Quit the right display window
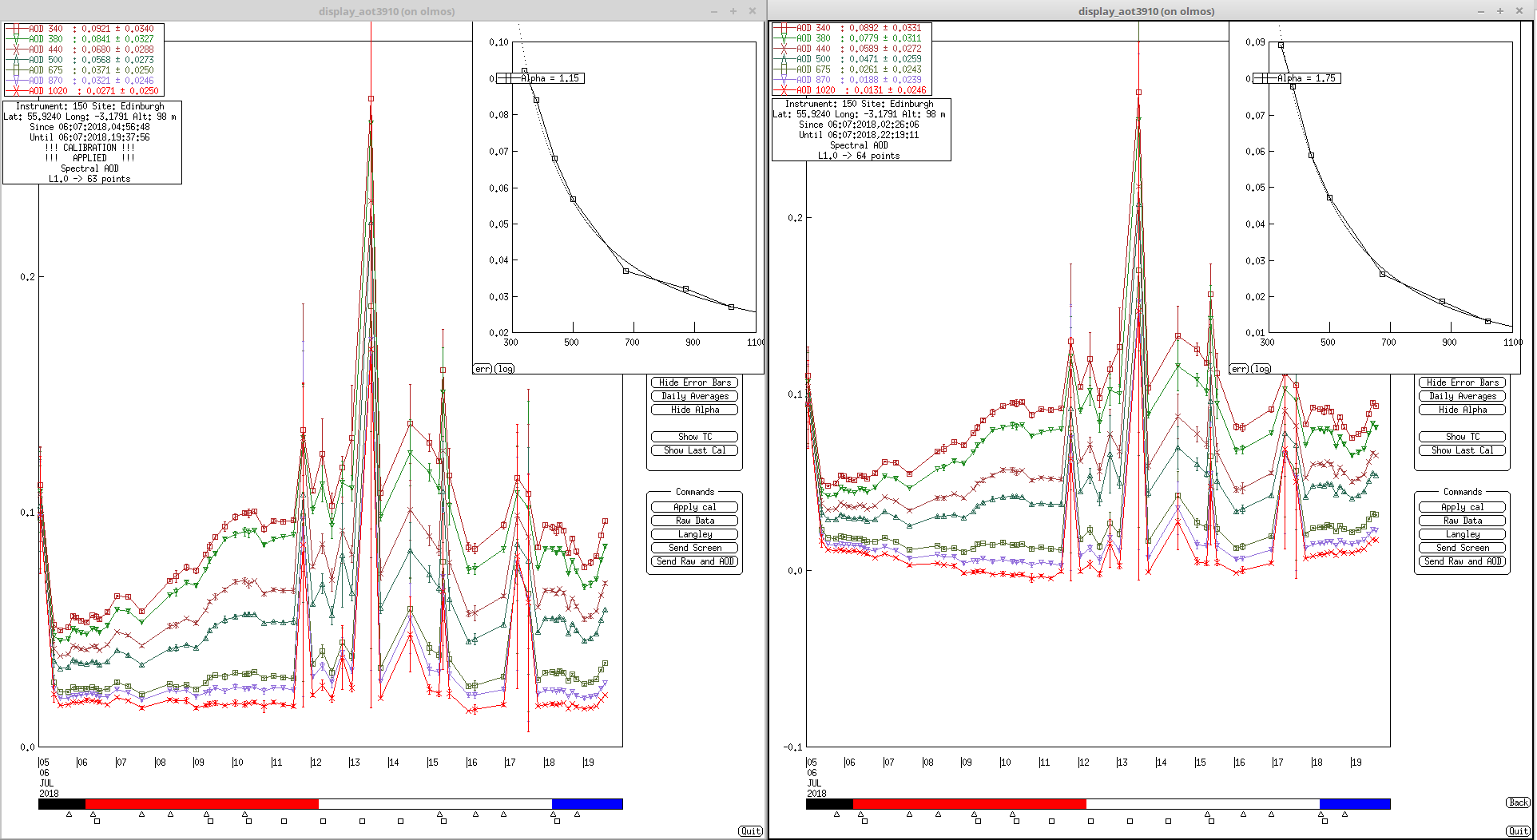 point(1518,831)
